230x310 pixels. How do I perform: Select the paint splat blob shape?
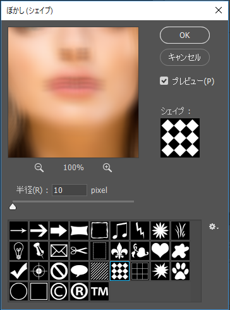tap(180, 251)
